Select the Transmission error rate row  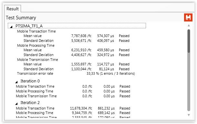click(x=76, y=73)
